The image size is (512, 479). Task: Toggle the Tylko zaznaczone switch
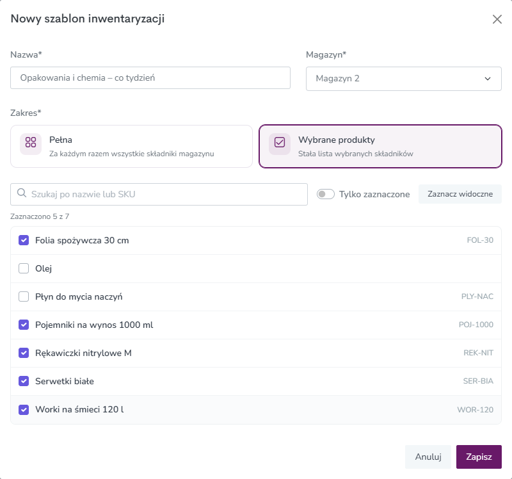click(326, 194)
